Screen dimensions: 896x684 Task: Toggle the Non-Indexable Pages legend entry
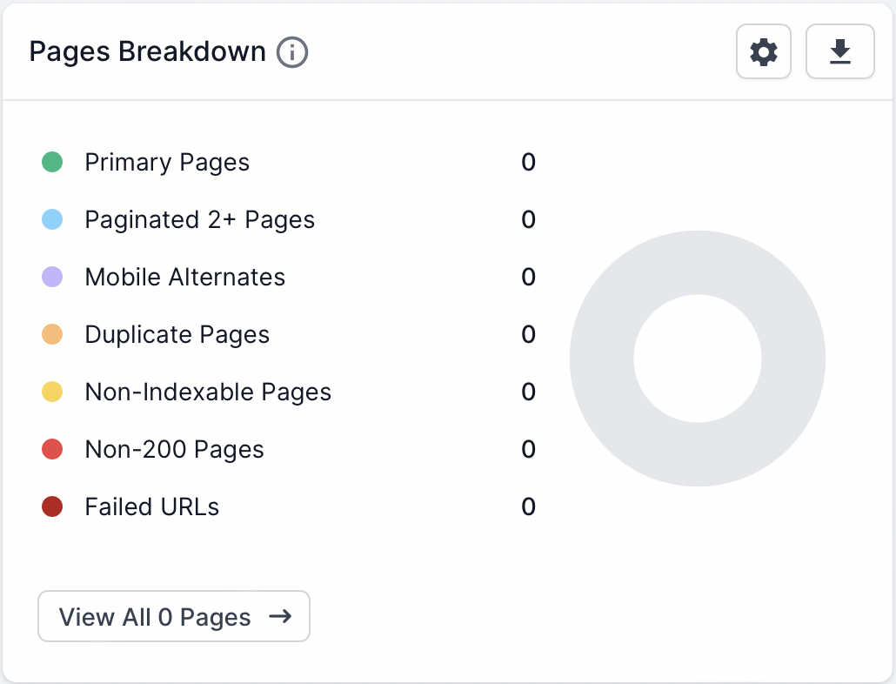coord(208,392)
